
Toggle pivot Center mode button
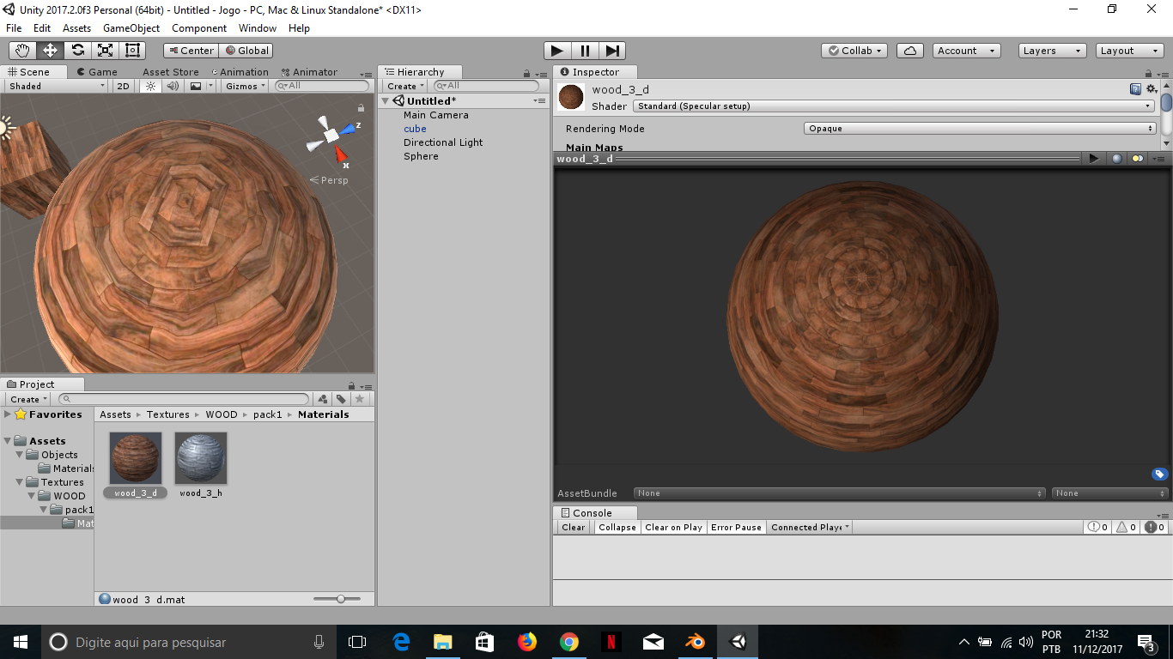point(191,51)
